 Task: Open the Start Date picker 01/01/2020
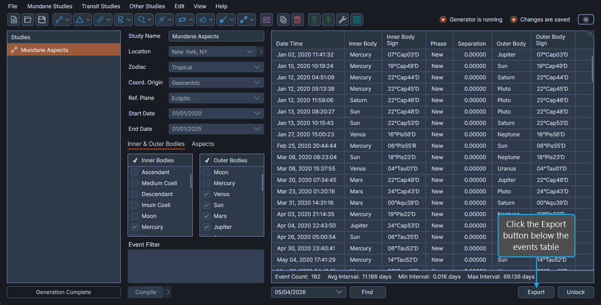[x=216, y=114]
